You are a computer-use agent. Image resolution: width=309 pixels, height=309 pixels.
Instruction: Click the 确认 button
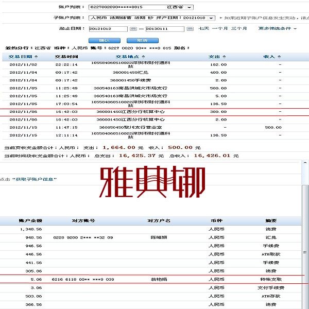[105, 40]
